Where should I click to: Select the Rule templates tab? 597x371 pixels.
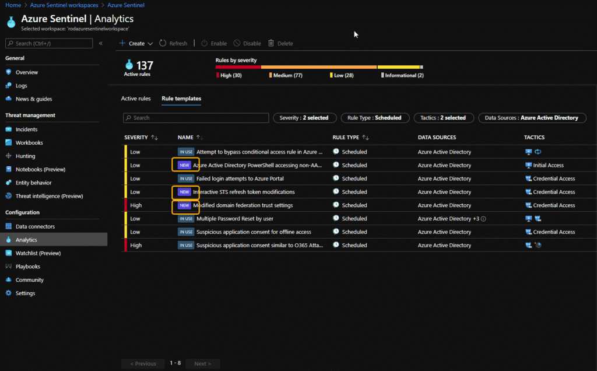coord(181,99)
